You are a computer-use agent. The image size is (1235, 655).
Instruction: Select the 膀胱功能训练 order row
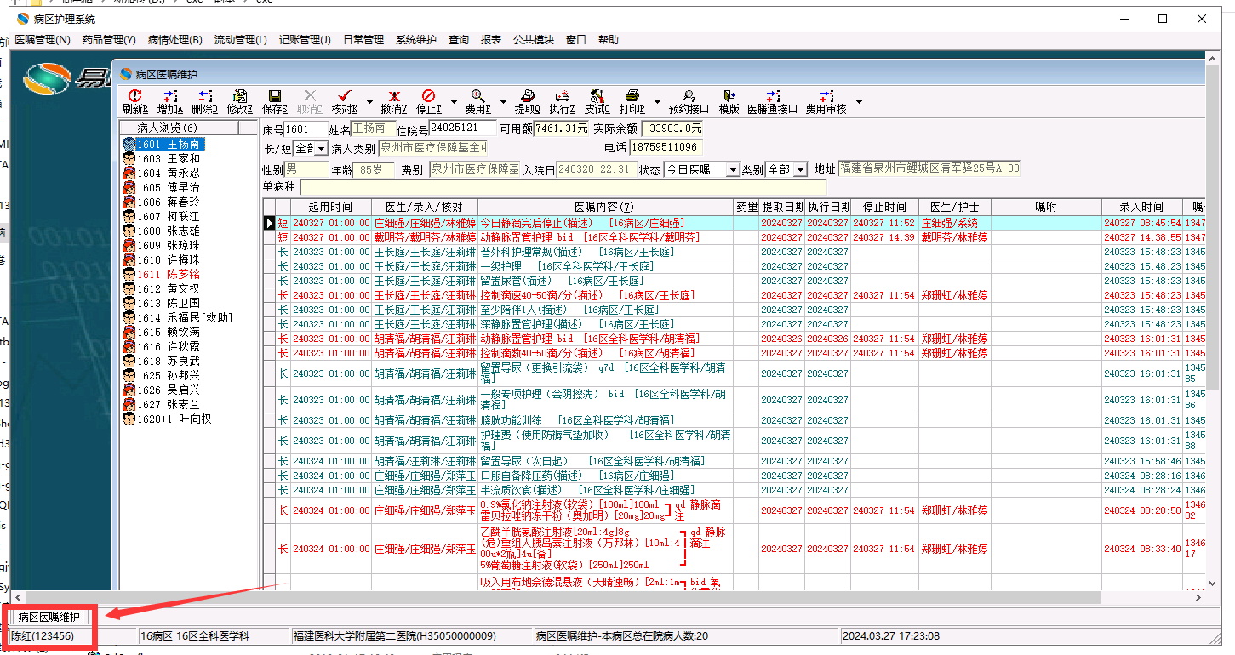(735, 420)
